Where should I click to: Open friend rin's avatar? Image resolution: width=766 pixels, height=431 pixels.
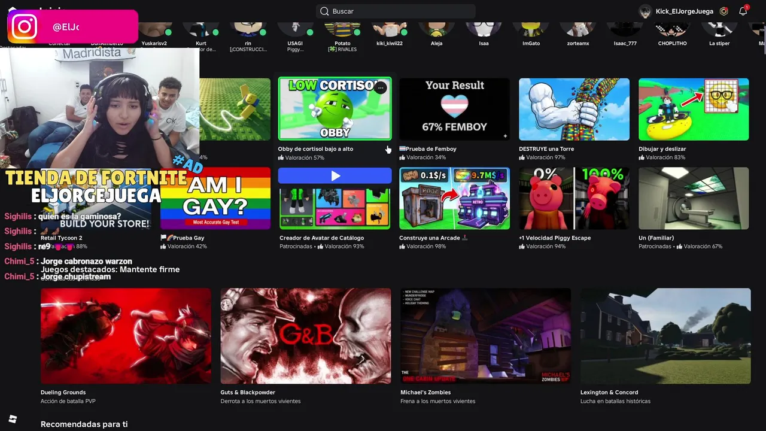pyautogui.click(x=248, y=29)
